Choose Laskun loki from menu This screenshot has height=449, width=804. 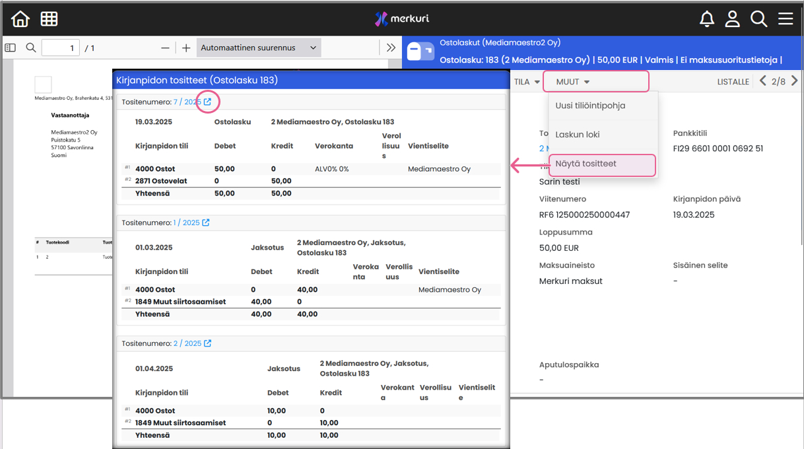(x=578, y=135)
